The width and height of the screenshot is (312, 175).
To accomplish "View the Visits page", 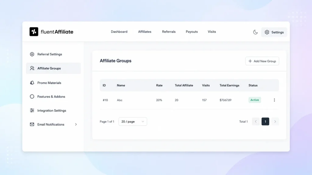I will click(x=212, y=32).
